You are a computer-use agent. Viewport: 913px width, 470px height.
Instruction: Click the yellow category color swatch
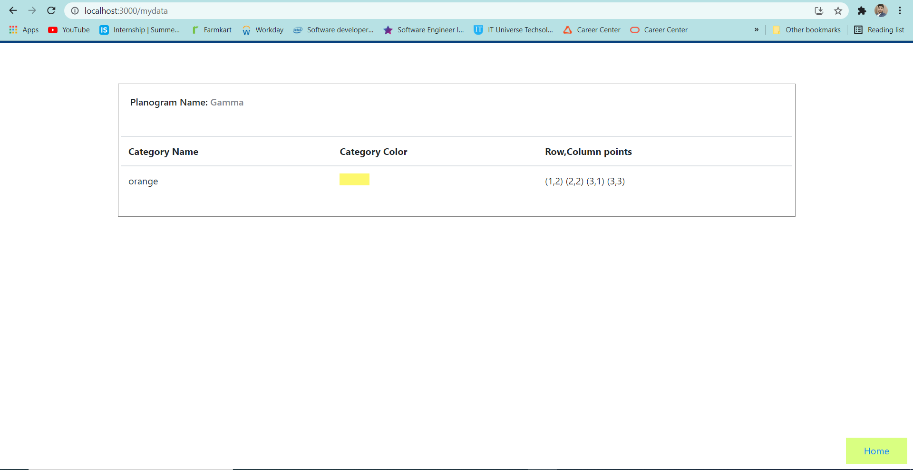354,179
